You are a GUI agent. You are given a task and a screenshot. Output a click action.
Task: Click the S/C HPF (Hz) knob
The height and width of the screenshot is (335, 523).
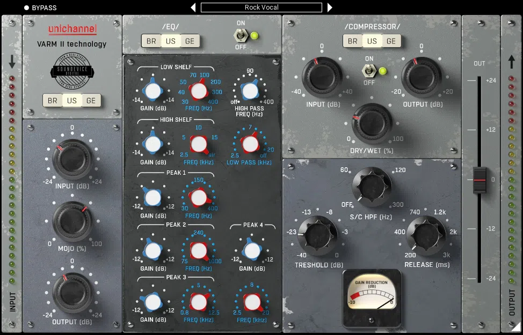372,187
